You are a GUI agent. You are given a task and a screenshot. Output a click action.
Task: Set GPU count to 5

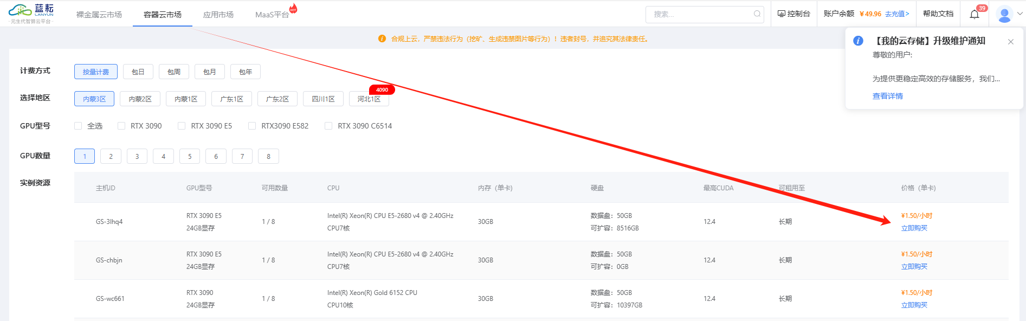coord(190,156)
